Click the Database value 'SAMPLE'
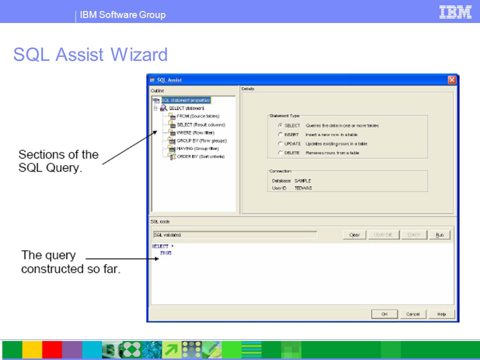 click(302, 181)
